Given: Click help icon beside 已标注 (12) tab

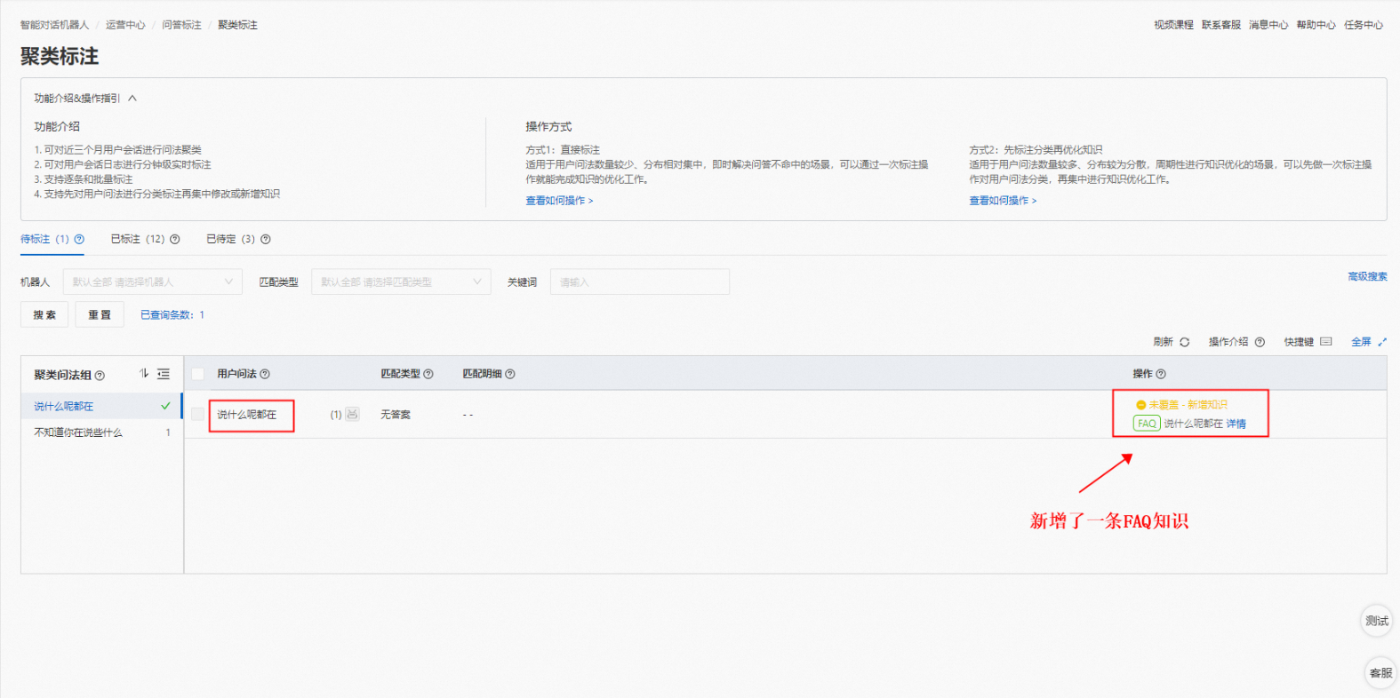Looking at the screenshot, I should coord(175,239).
